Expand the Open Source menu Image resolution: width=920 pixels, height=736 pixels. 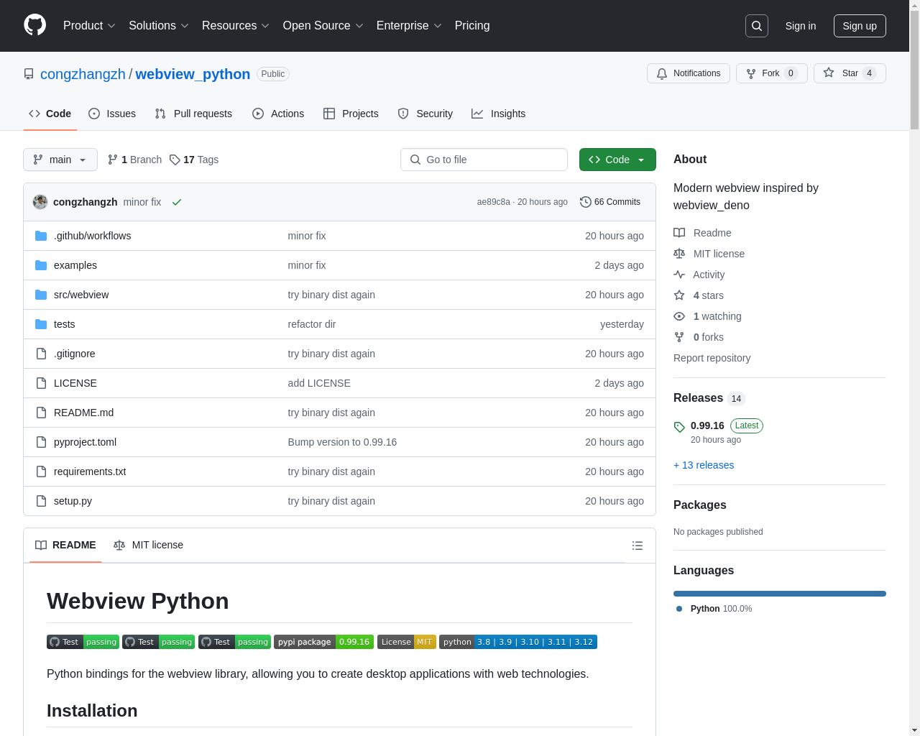tap(323, 26)
